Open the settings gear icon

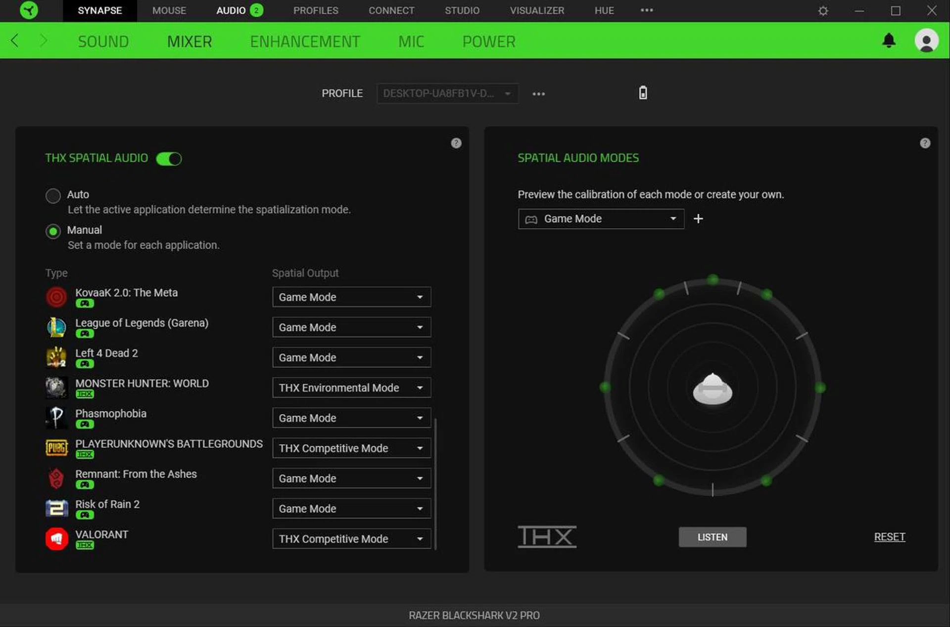(823, 11)
